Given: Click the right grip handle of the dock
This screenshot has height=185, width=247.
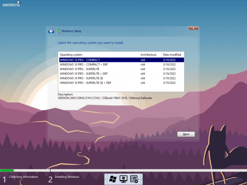Looking at the screenshot, I should click(x=141, y=179).
